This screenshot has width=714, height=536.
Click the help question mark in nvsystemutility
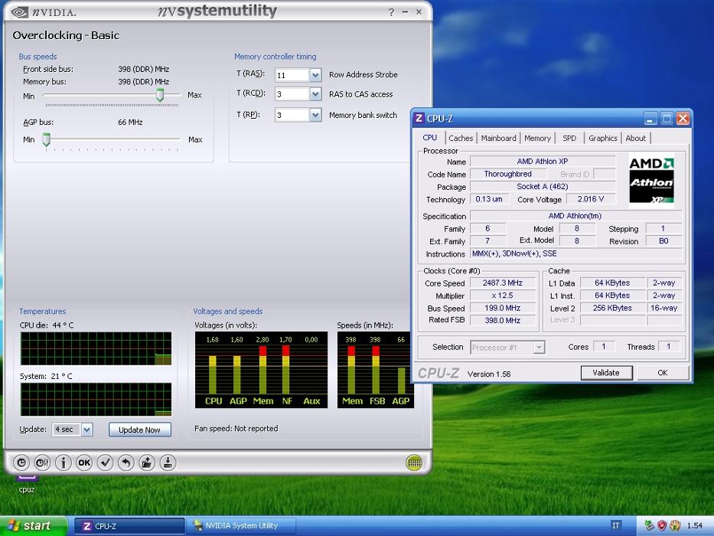pos(391,12)
